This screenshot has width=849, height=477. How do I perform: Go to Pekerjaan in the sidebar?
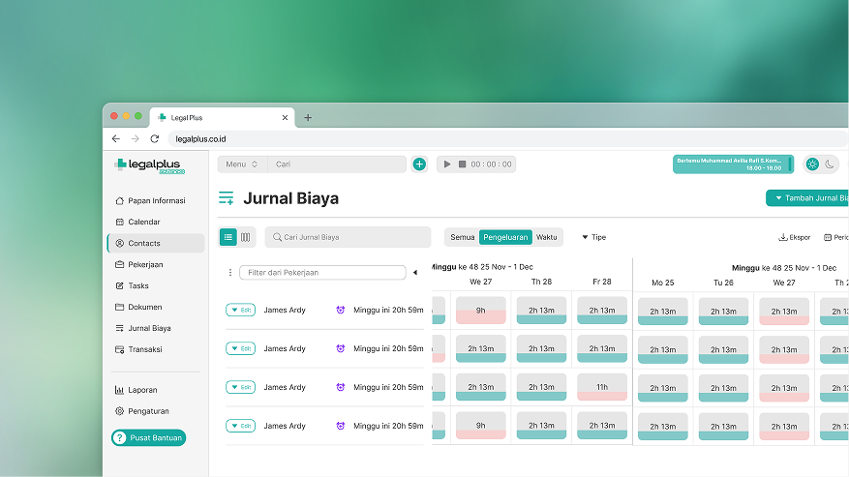[x=145, y=264]
